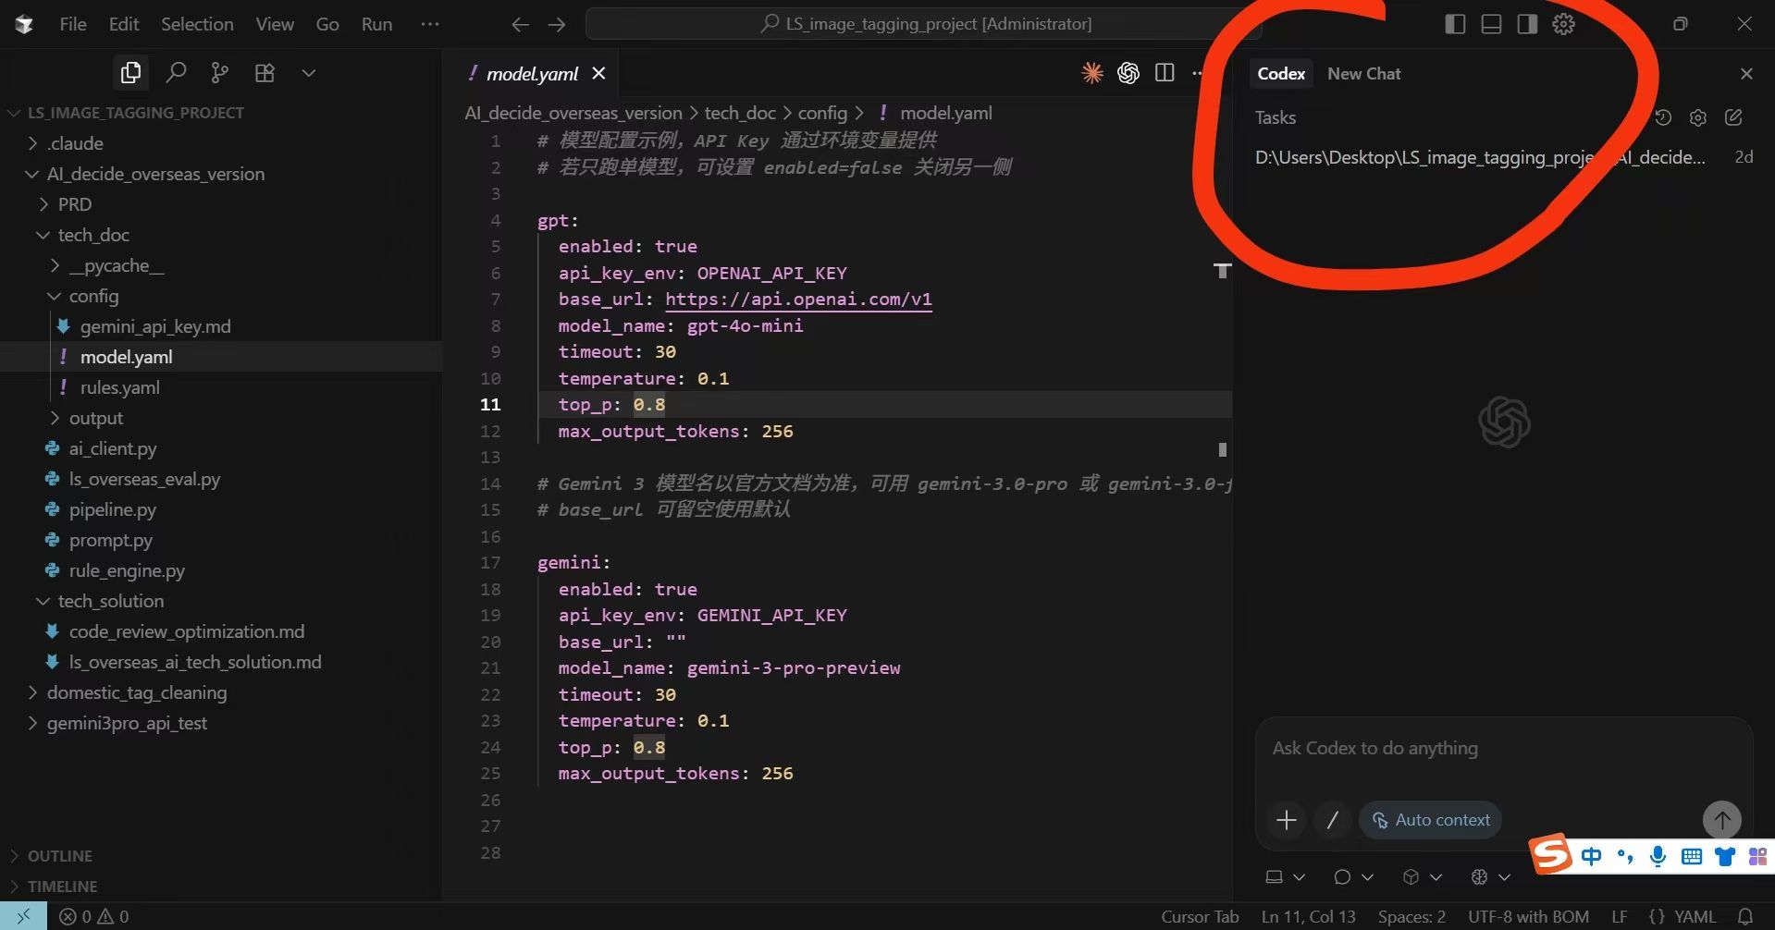The width and height of the screenshot is (1775, 930).
Task: Toggle the bottom panel layout
Action: pos(1491,24)
